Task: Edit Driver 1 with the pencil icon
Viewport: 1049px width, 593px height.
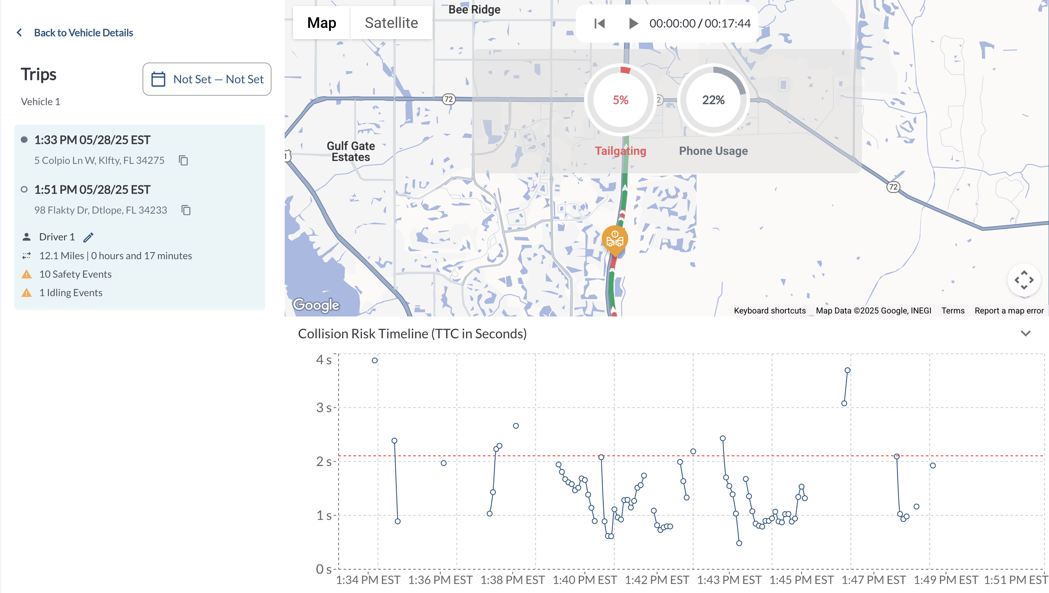Action: tap(89, 237)
